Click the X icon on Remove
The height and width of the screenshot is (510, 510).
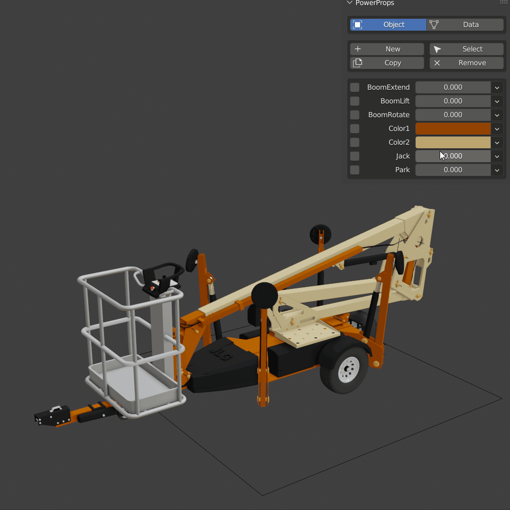pos(437,63)
